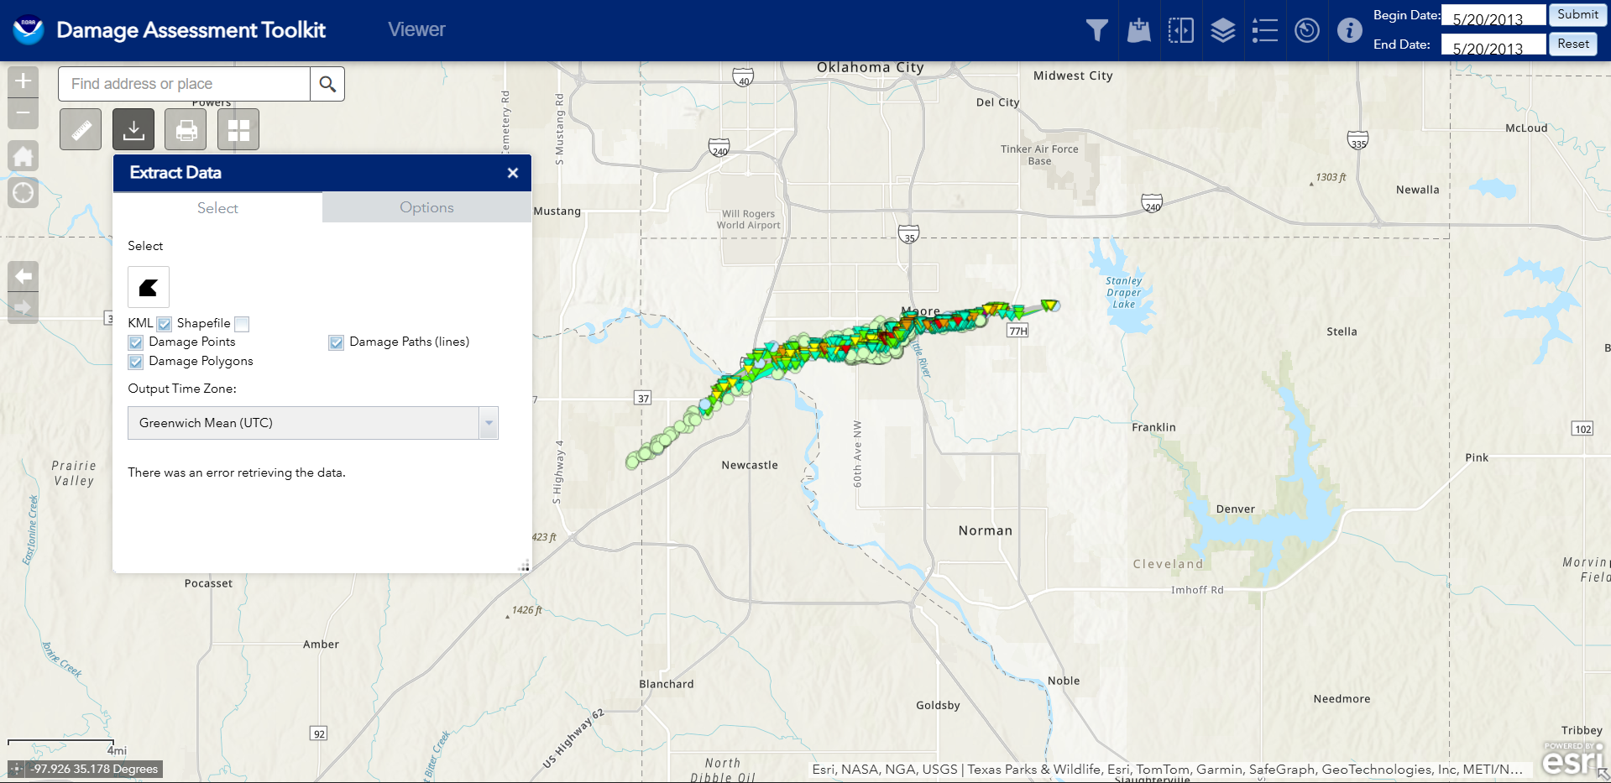Viewport: 1611px width, 783px height.
Task: Click the Find address search field
Action: coord(184,84)
